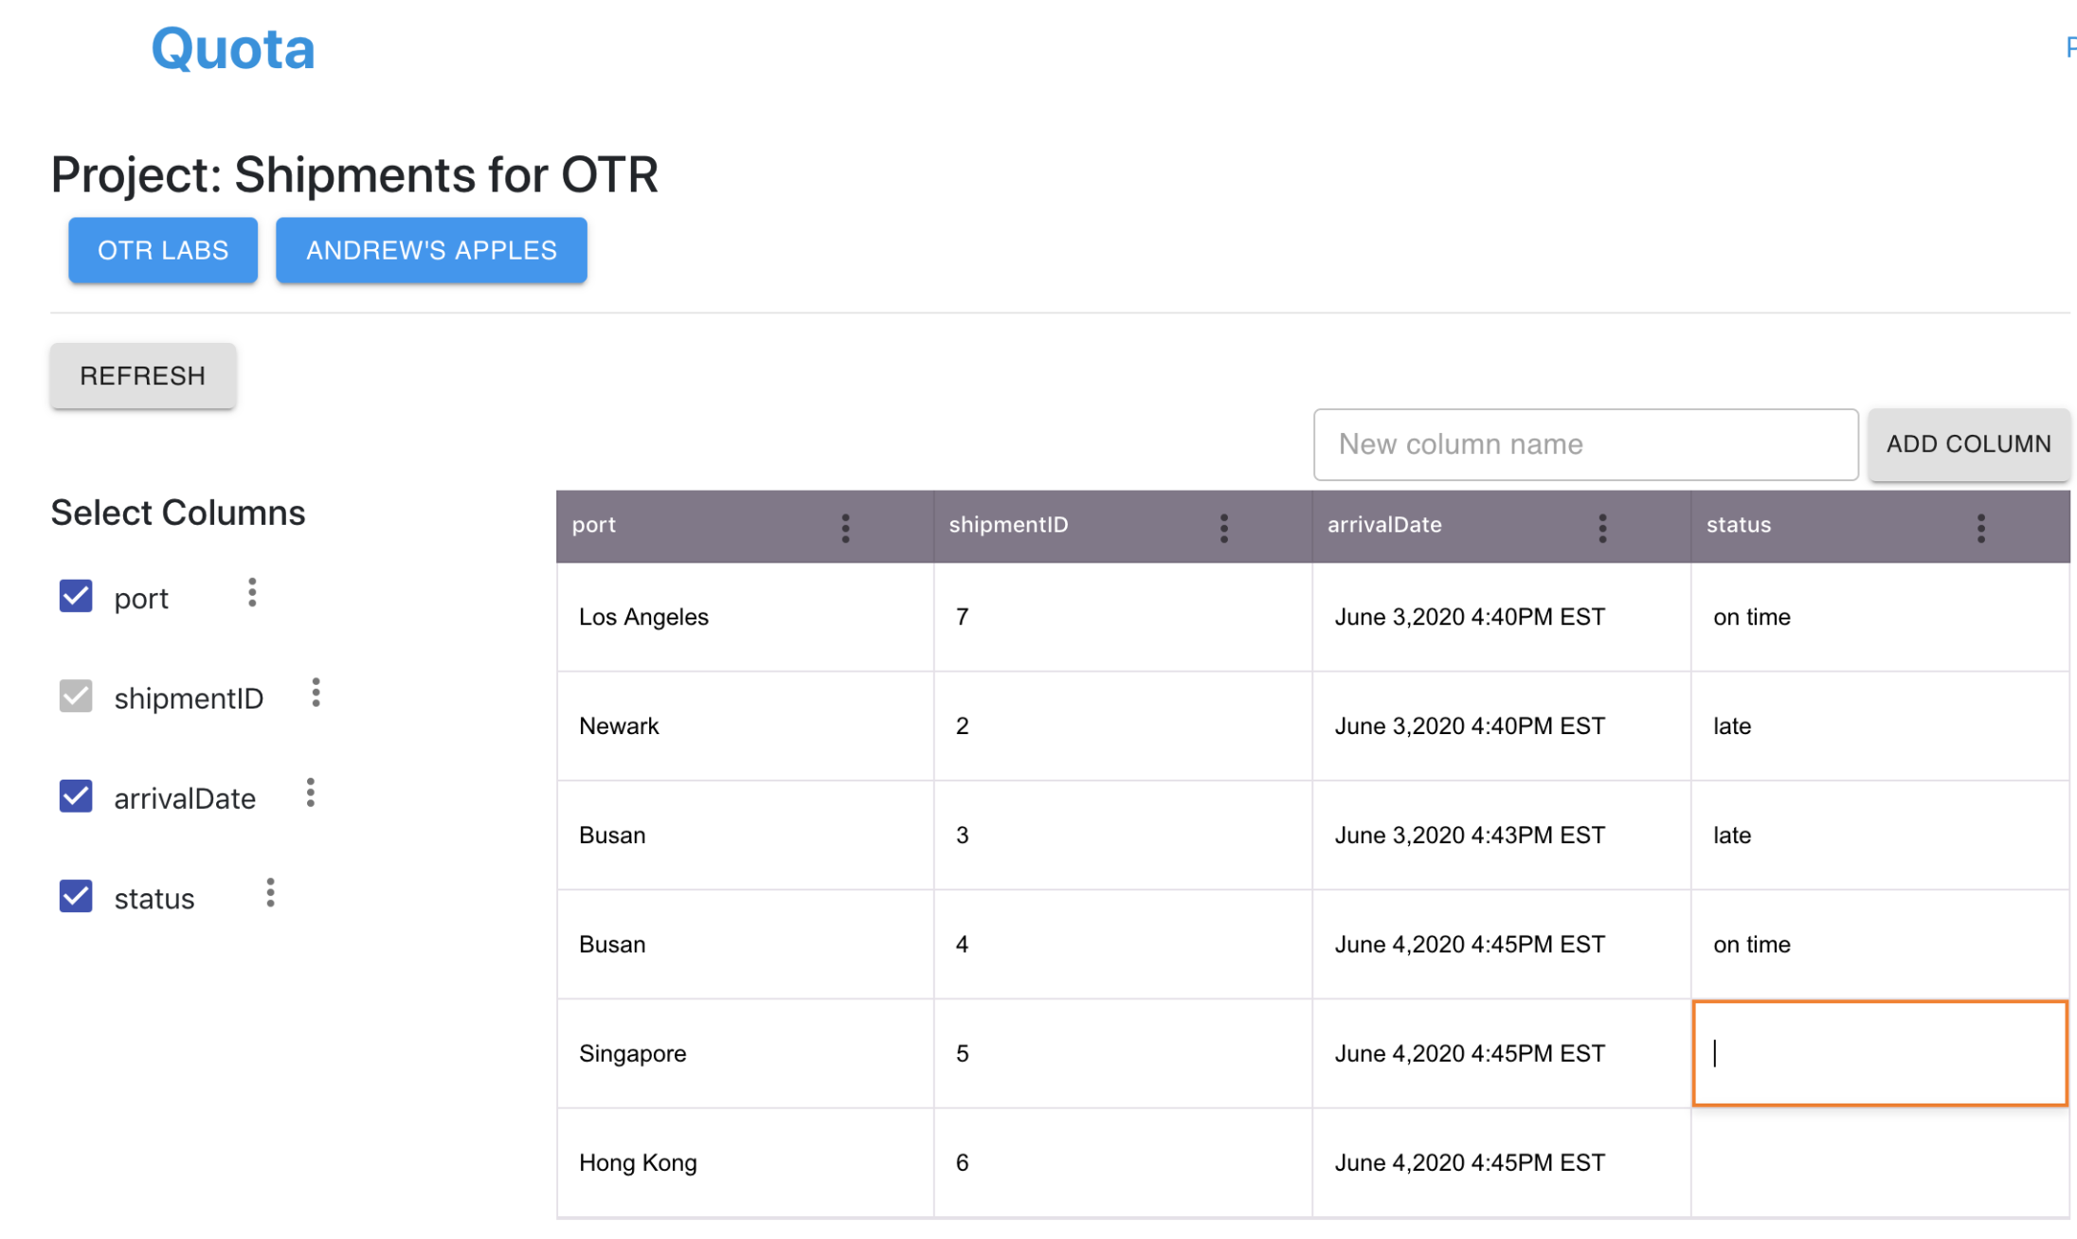Open the status column header menu
The width and height of the screenshot is (2077, 1239).
coord(1980,527)
